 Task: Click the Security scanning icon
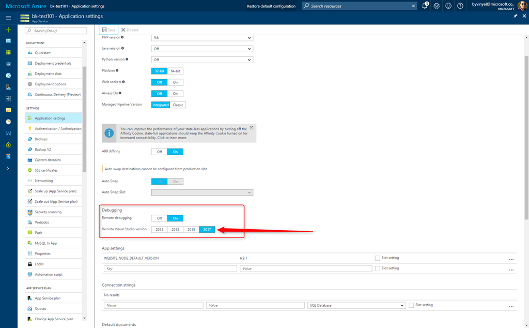(29, 212)
